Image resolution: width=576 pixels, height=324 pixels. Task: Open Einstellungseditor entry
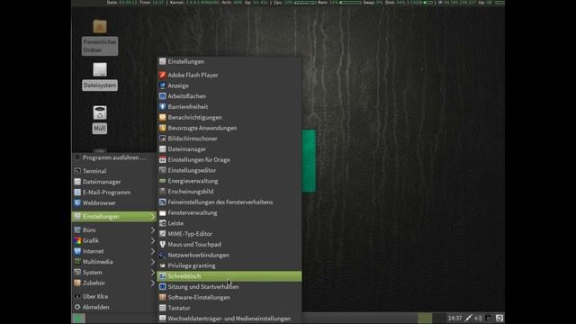click(x=229, y=170)
